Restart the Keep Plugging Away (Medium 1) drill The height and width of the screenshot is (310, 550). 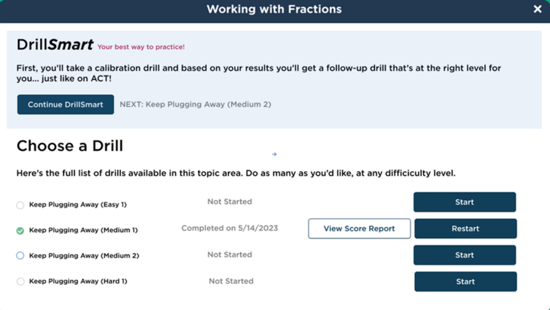coord(465,228)
